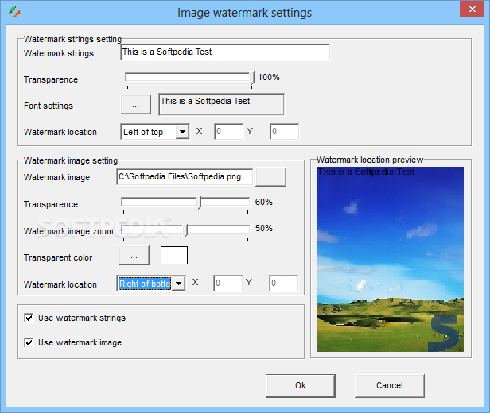Click the strings location Y field

click(284, 132)
